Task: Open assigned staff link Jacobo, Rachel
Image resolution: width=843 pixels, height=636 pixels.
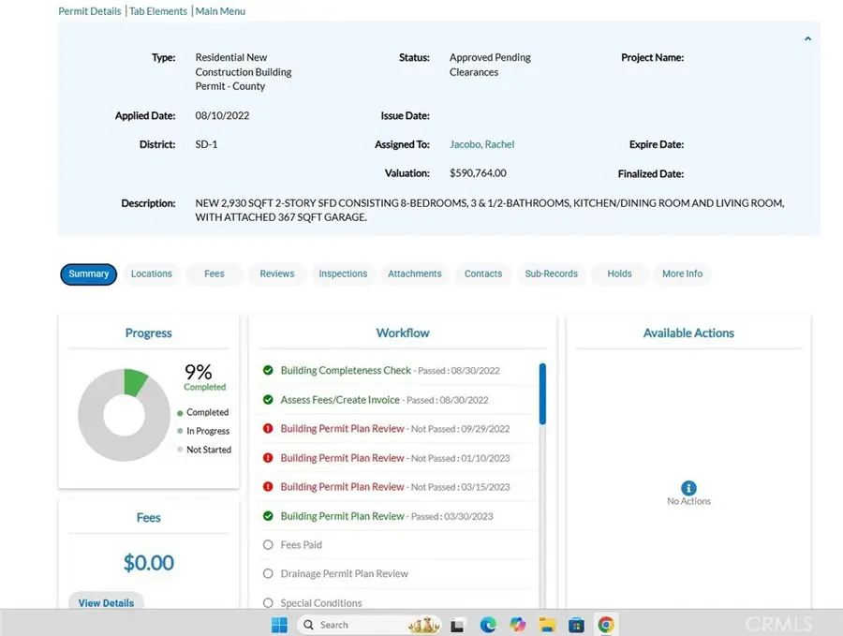Action: point(481,144)
